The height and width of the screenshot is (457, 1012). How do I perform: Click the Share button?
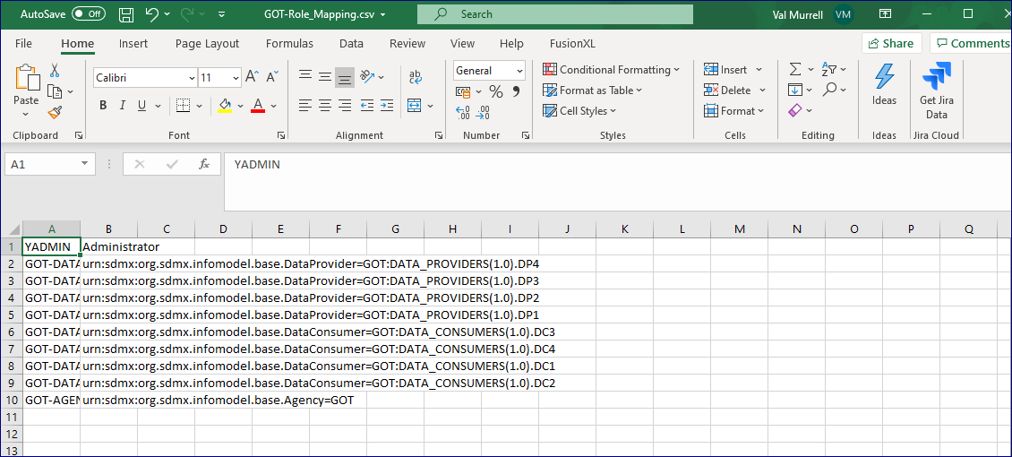(890, 43)
